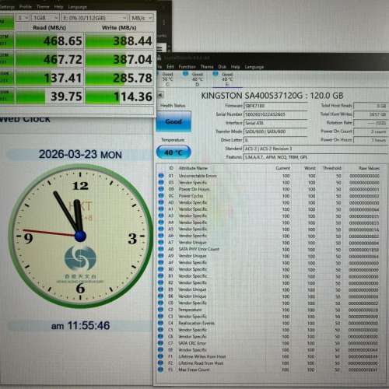Click the 285.78 write value
389x389 pixels.
click(132, 78)
